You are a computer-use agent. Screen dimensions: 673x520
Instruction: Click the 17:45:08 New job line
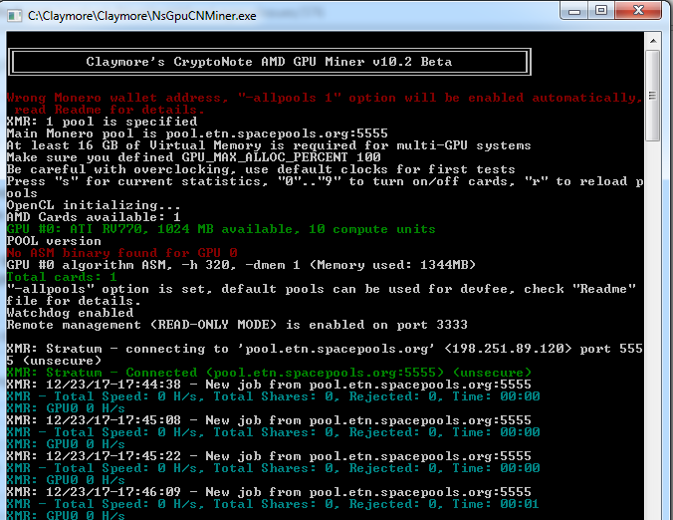pos(269,420)
